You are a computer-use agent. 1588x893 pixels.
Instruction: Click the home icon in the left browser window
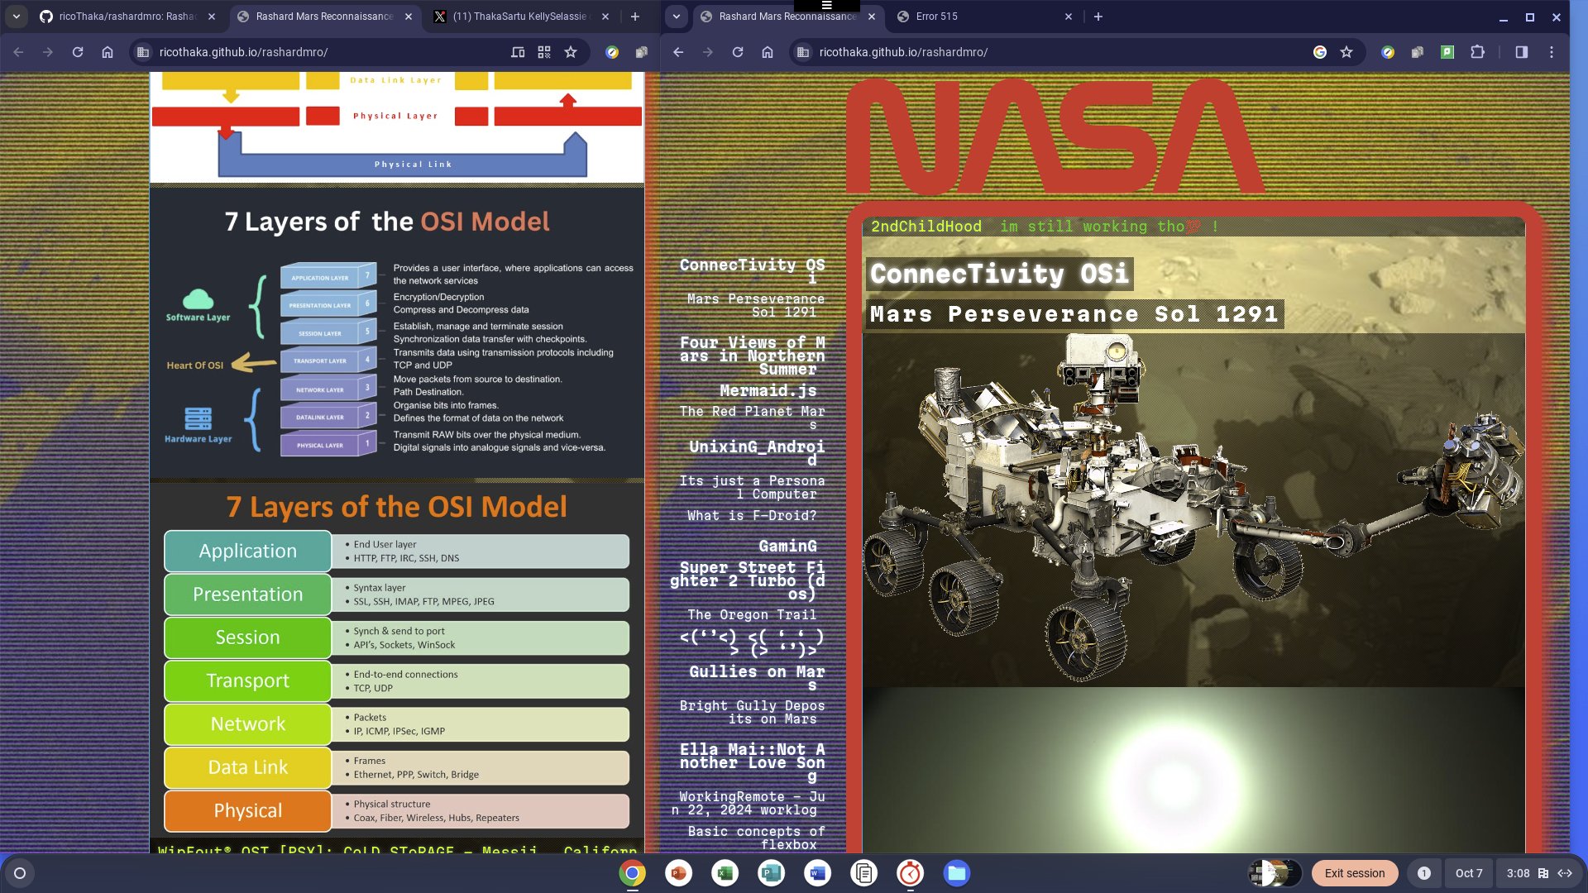coord(108,52)
